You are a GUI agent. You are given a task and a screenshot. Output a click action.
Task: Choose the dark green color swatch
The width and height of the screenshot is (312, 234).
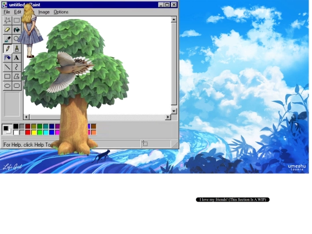pos(40,126)
